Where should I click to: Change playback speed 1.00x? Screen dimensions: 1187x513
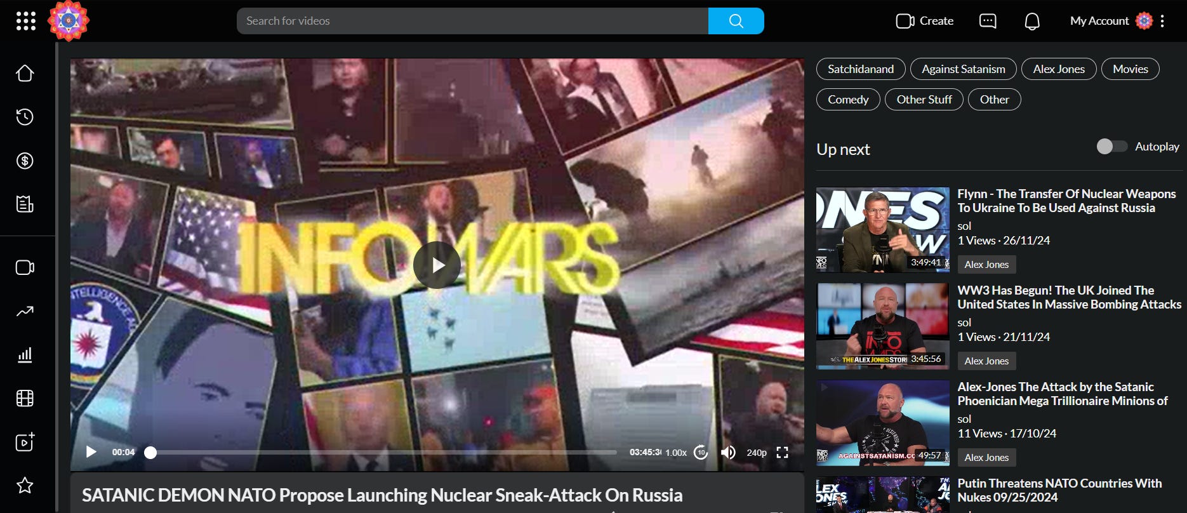676,453
